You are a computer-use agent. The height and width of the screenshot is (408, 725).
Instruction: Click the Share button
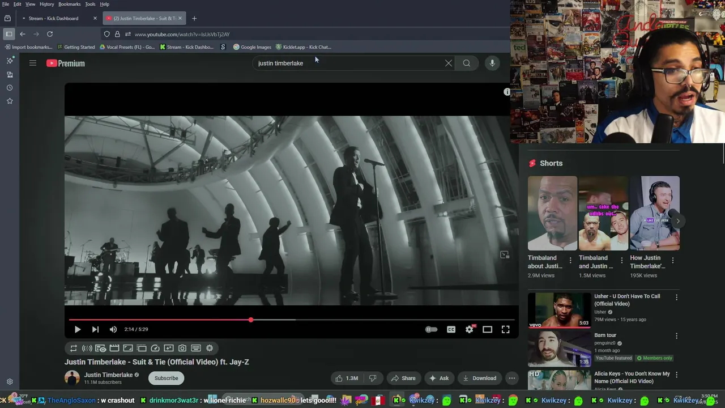[403, 378]
